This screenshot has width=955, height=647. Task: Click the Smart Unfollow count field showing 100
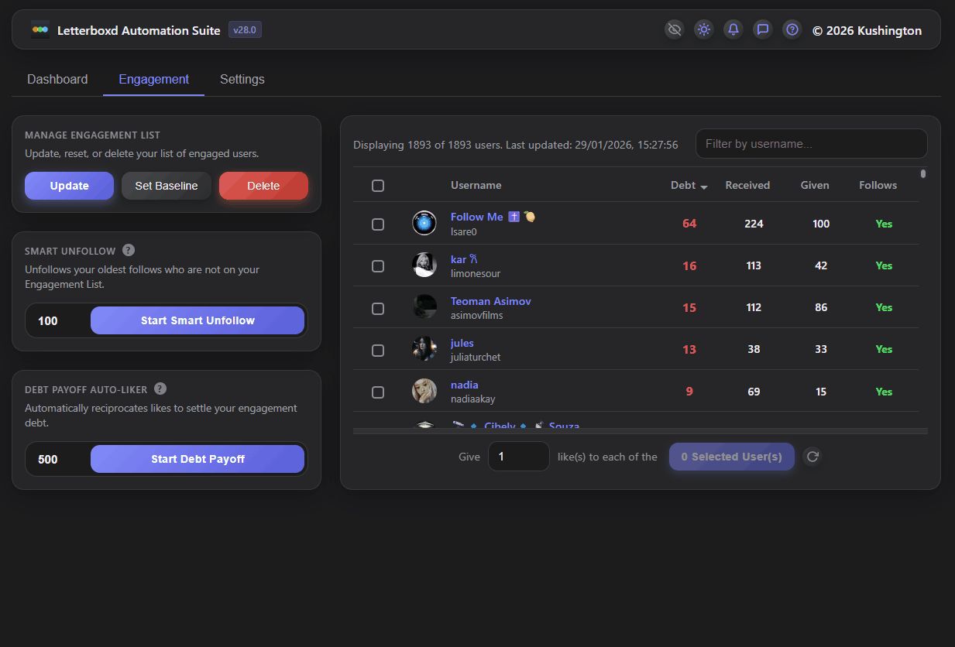(x=58, y=320)
